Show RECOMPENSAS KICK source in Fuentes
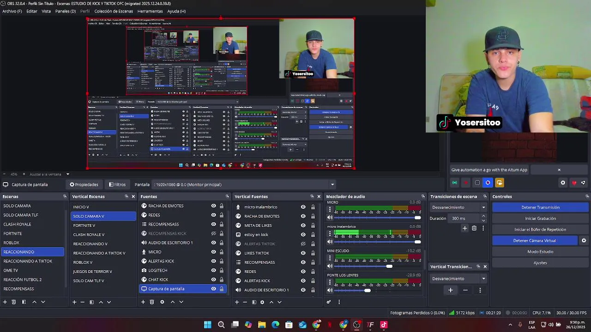This screenshot has width=591, height=332. (x=213, y=233)
